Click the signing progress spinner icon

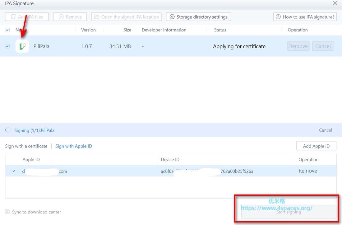8,130
